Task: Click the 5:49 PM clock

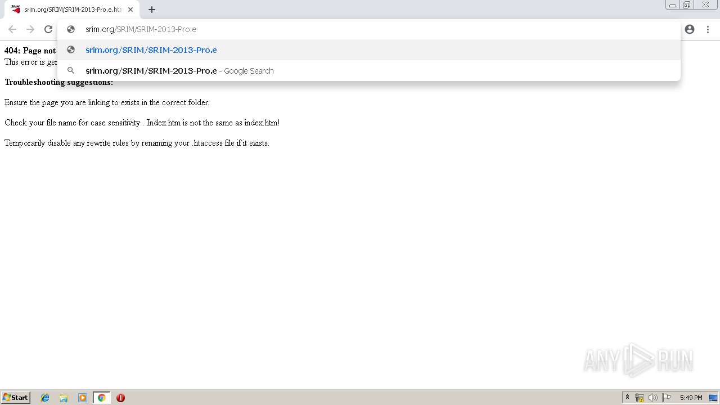Action: [691, 398]
